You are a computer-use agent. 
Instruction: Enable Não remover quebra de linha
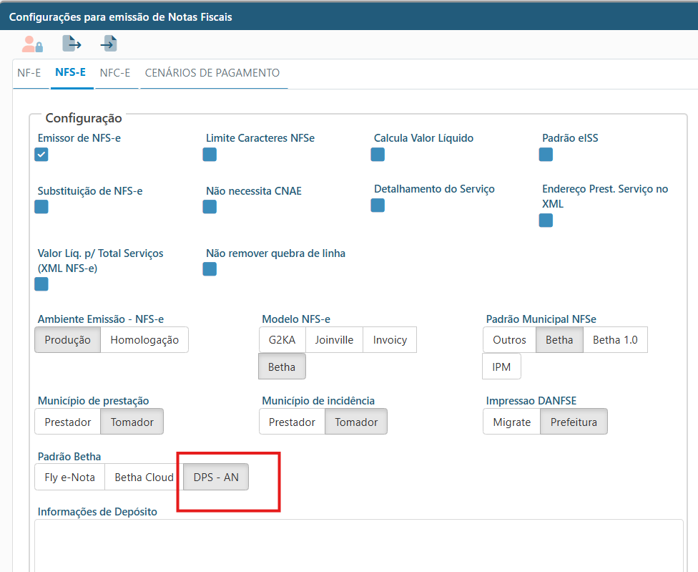210,269
